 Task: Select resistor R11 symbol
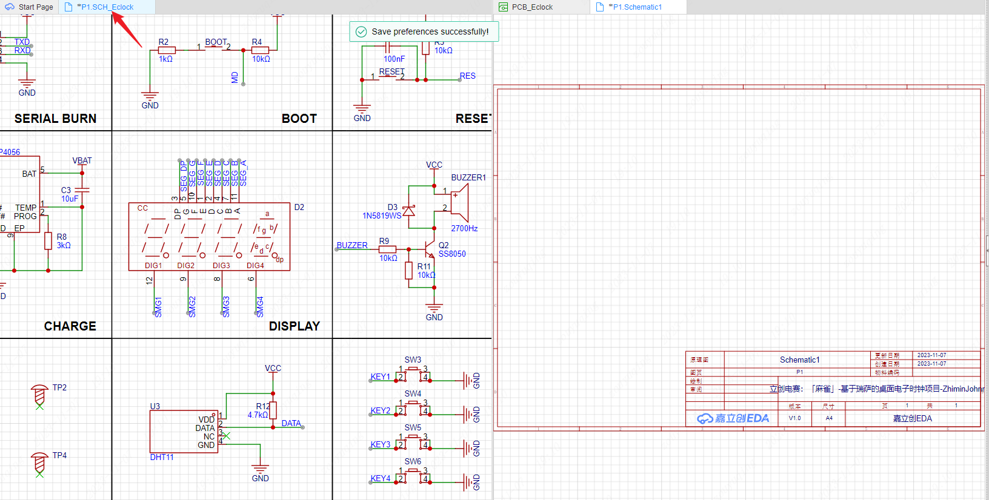[x=409, y=271]
